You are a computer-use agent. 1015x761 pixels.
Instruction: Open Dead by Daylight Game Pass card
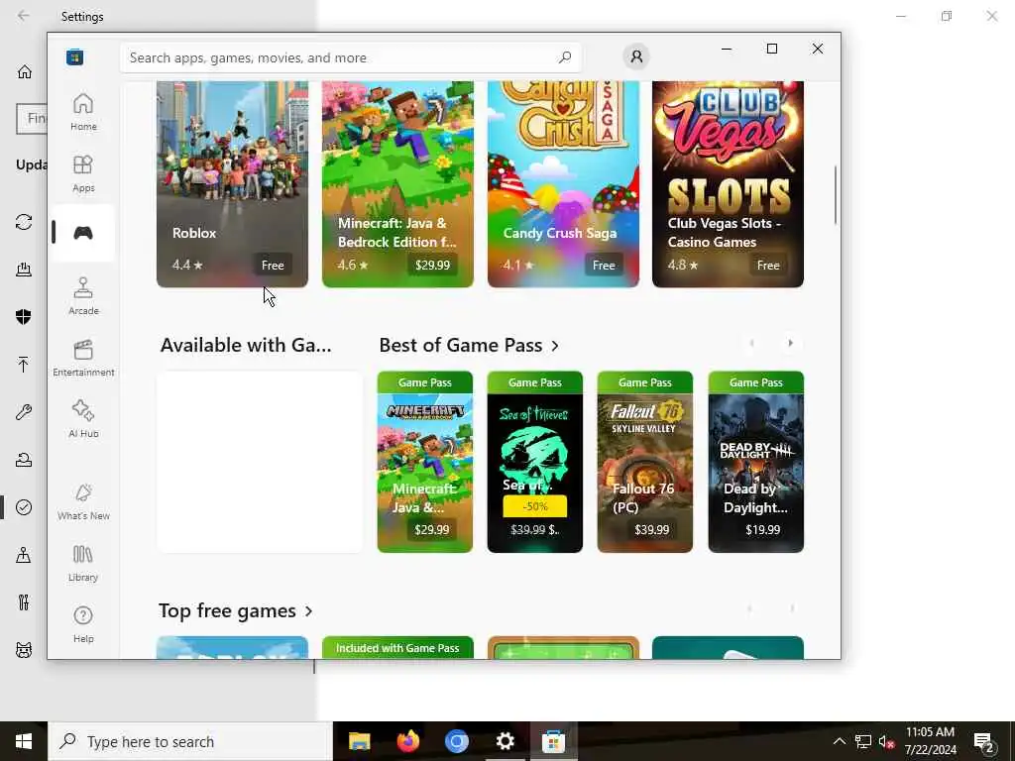[756, 462]
